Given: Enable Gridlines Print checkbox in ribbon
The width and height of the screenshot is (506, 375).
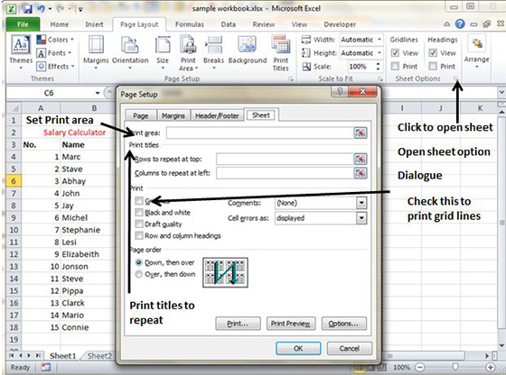Looking at the screenshot, I should click(395, 66).
